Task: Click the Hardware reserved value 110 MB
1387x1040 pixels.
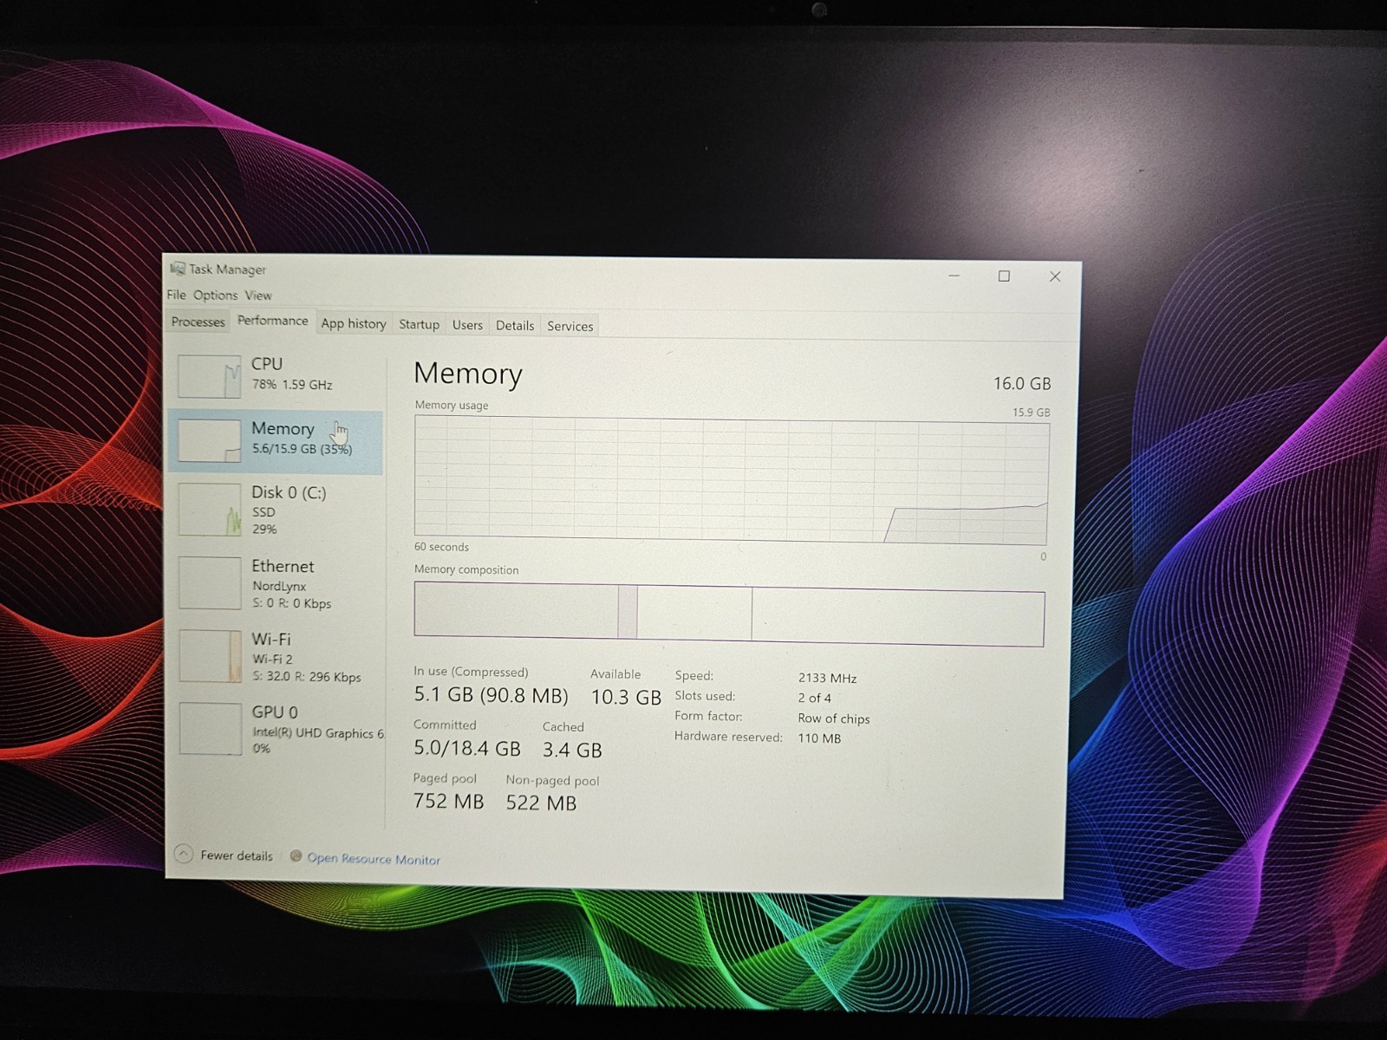Action: [819, 738]
